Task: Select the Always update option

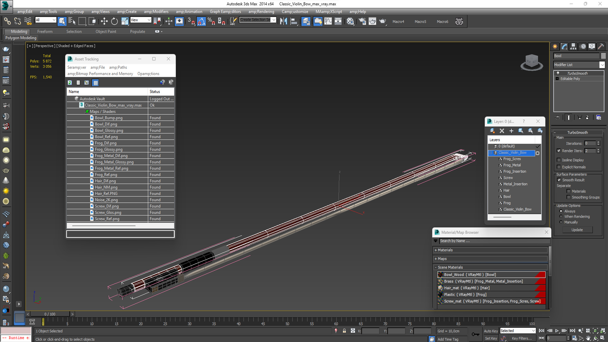Action: coord(561,211)
